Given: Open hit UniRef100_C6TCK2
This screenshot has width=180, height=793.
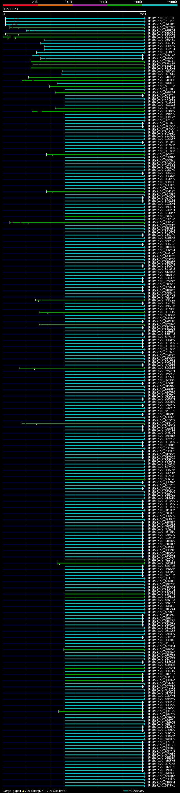Looking at the screenshot, I should coord(161,21).
